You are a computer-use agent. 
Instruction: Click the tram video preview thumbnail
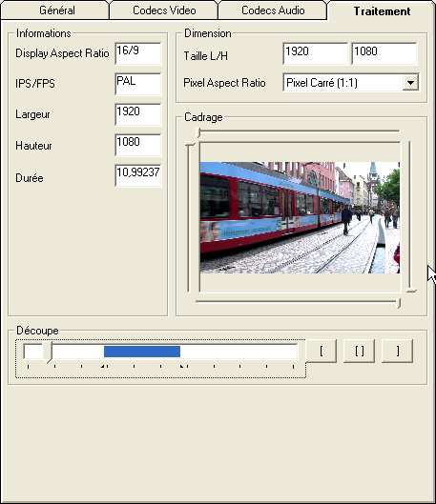[300, 217]
